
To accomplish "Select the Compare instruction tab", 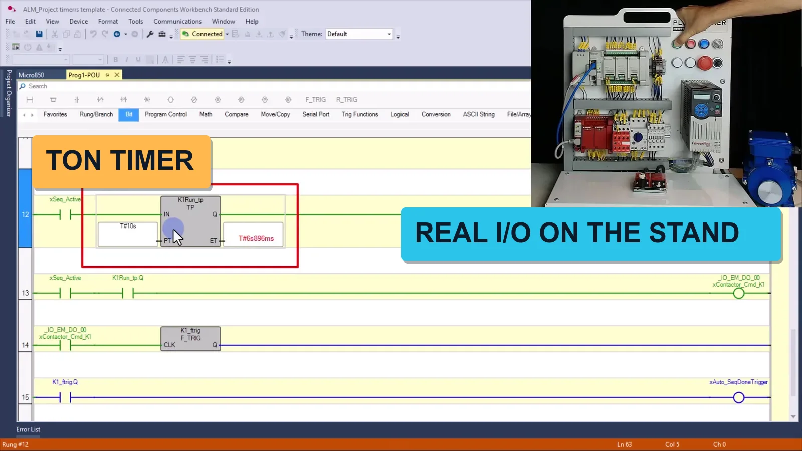I will click(237, 114).
